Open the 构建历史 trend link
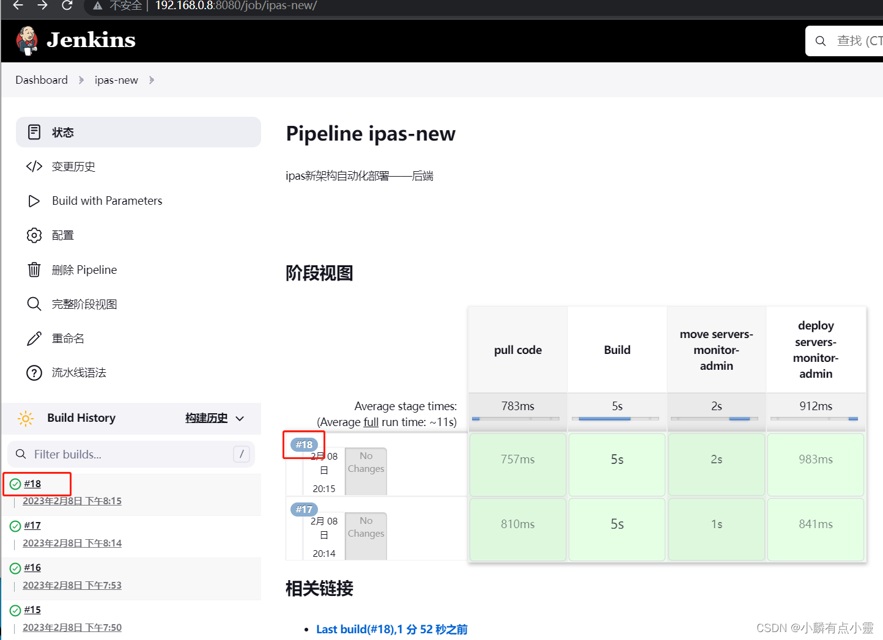 tap(207, 418)
